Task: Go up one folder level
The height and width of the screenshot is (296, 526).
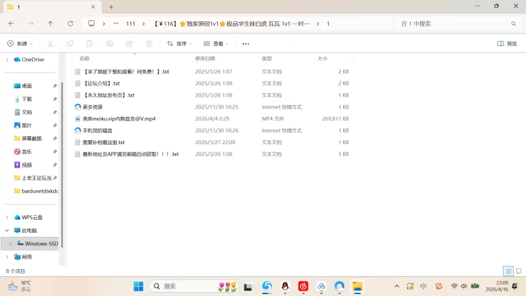Action: pos(51,24)
